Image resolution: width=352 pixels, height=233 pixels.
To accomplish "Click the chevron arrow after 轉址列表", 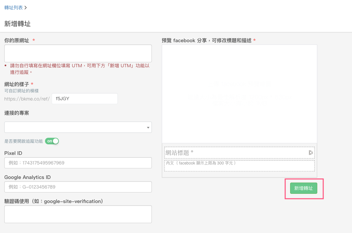I will [x=26, y=7].
